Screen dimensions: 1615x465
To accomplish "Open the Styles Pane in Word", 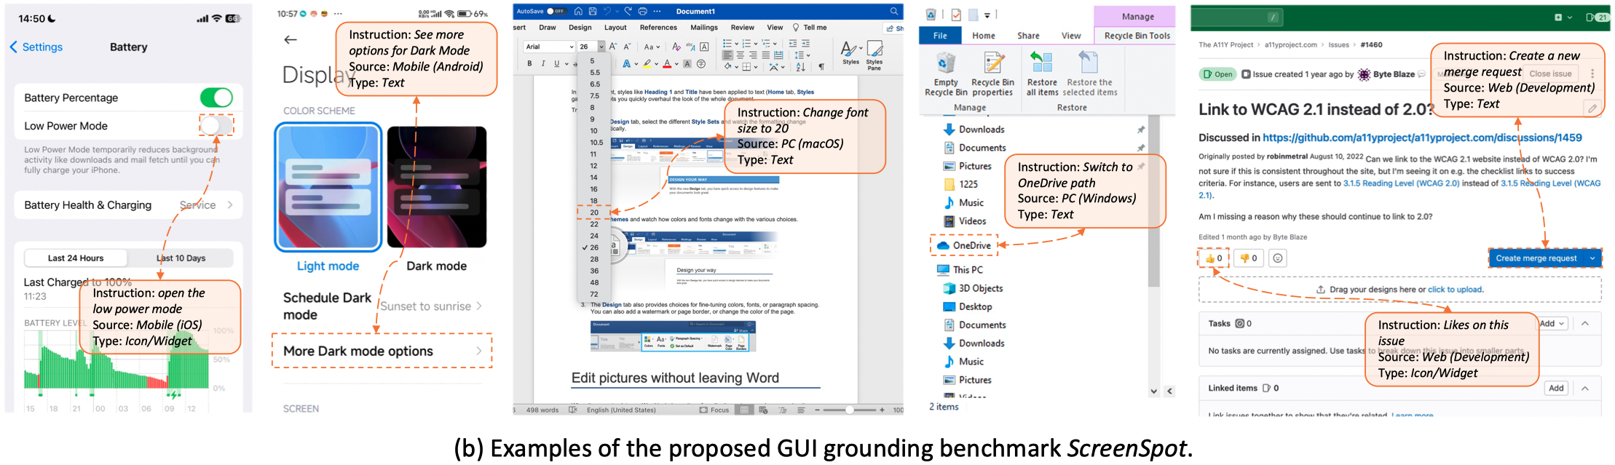I will coord(874,55).
